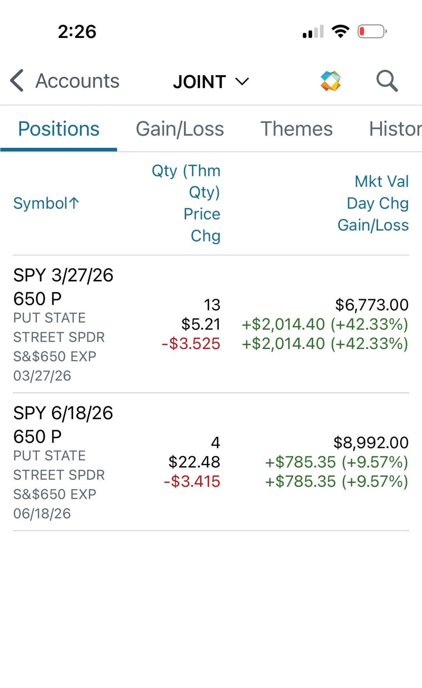Tap the $6,773.00 market value
The height and width of the screenshot is (688, 422).
point(372,305)
